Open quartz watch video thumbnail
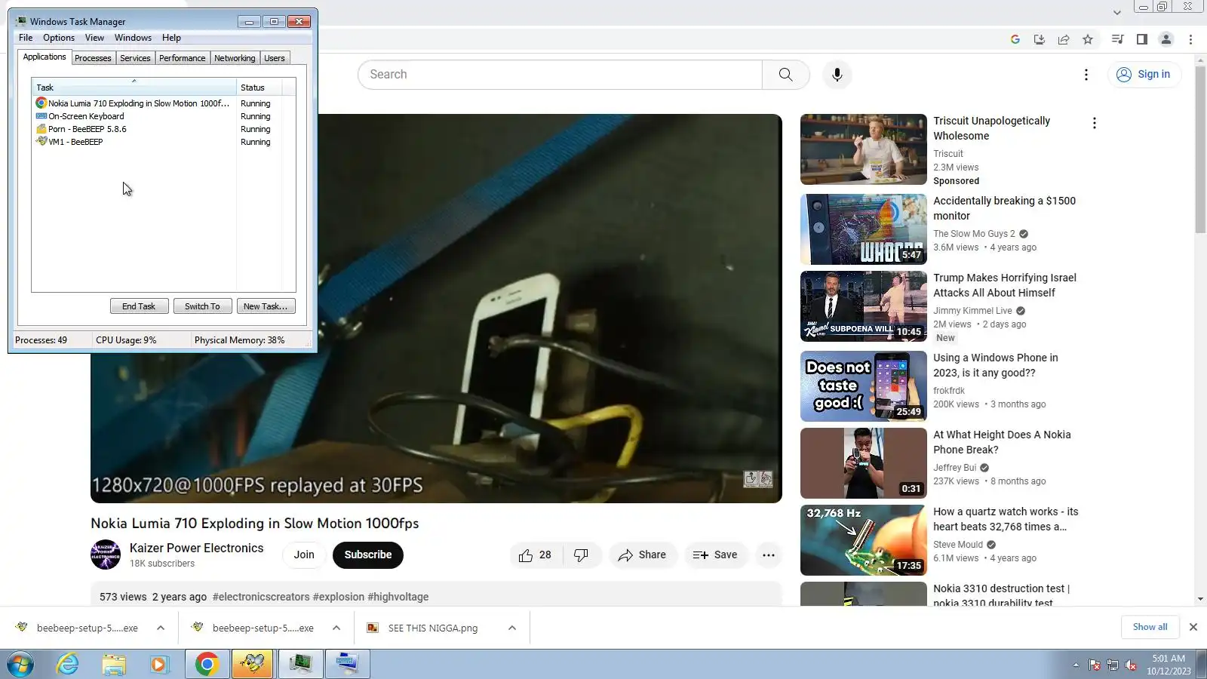The height and width of the screenshot is (679, 1207). coord(864,540)
